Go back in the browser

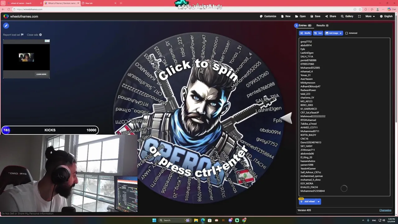tap(3, 9)
